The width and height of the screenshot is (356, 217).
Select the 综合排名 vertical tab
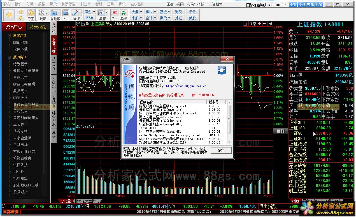(x=54, y=119)
